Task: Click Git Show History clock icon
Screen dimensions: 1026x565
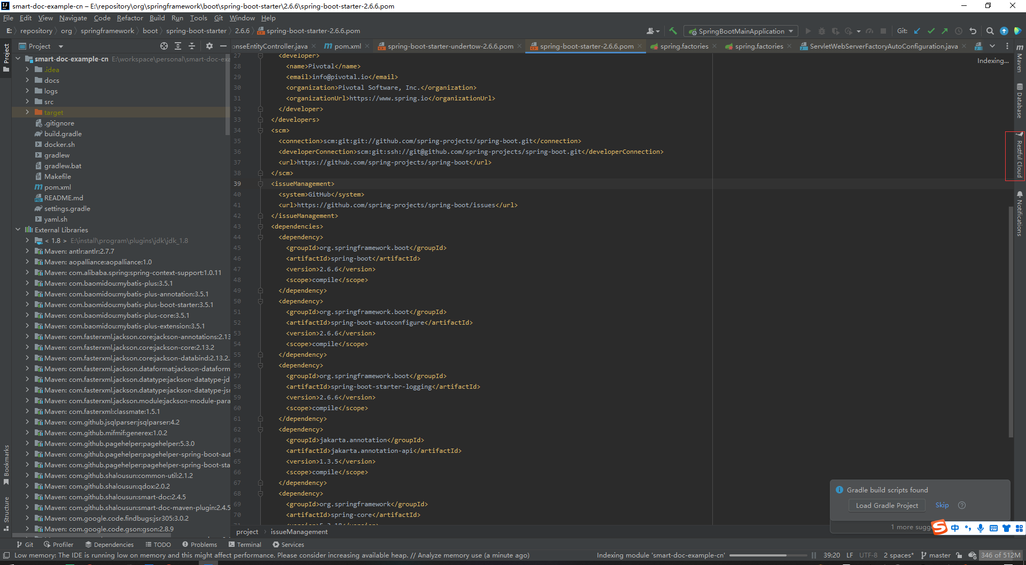Action: pos(959,31)
